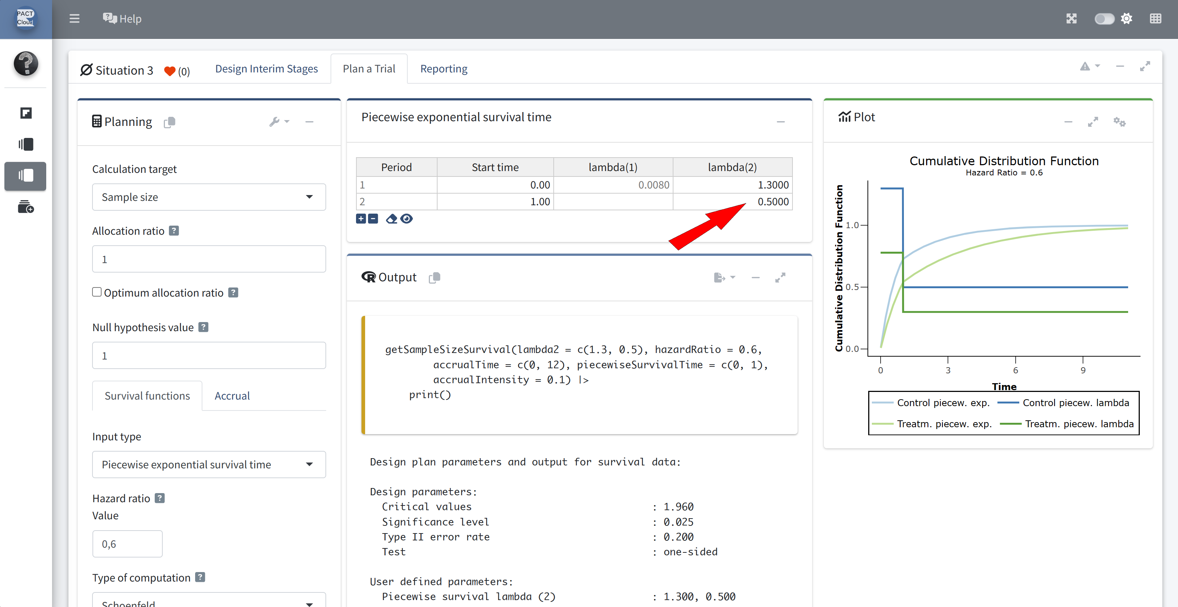
Task: Click the Hazard ratio value field
Action: [x=127, y=544]
